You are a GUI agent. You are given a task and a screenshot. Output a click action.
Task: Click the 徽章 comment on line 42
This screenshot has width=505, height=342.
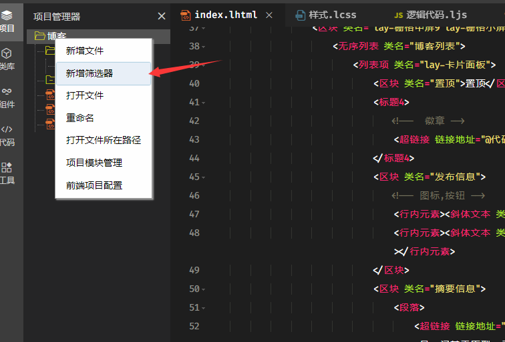pos(428,121)
